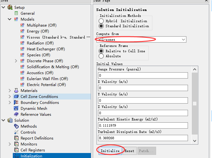Click the Patch... button
The image size is (212, 158).
[x=146, y=151]
